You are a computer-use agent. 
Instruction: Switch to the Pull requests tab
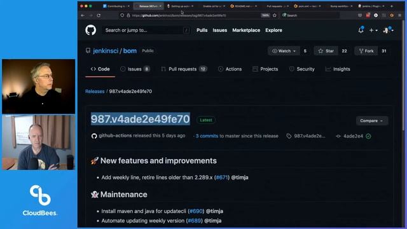tap(184, 69)
